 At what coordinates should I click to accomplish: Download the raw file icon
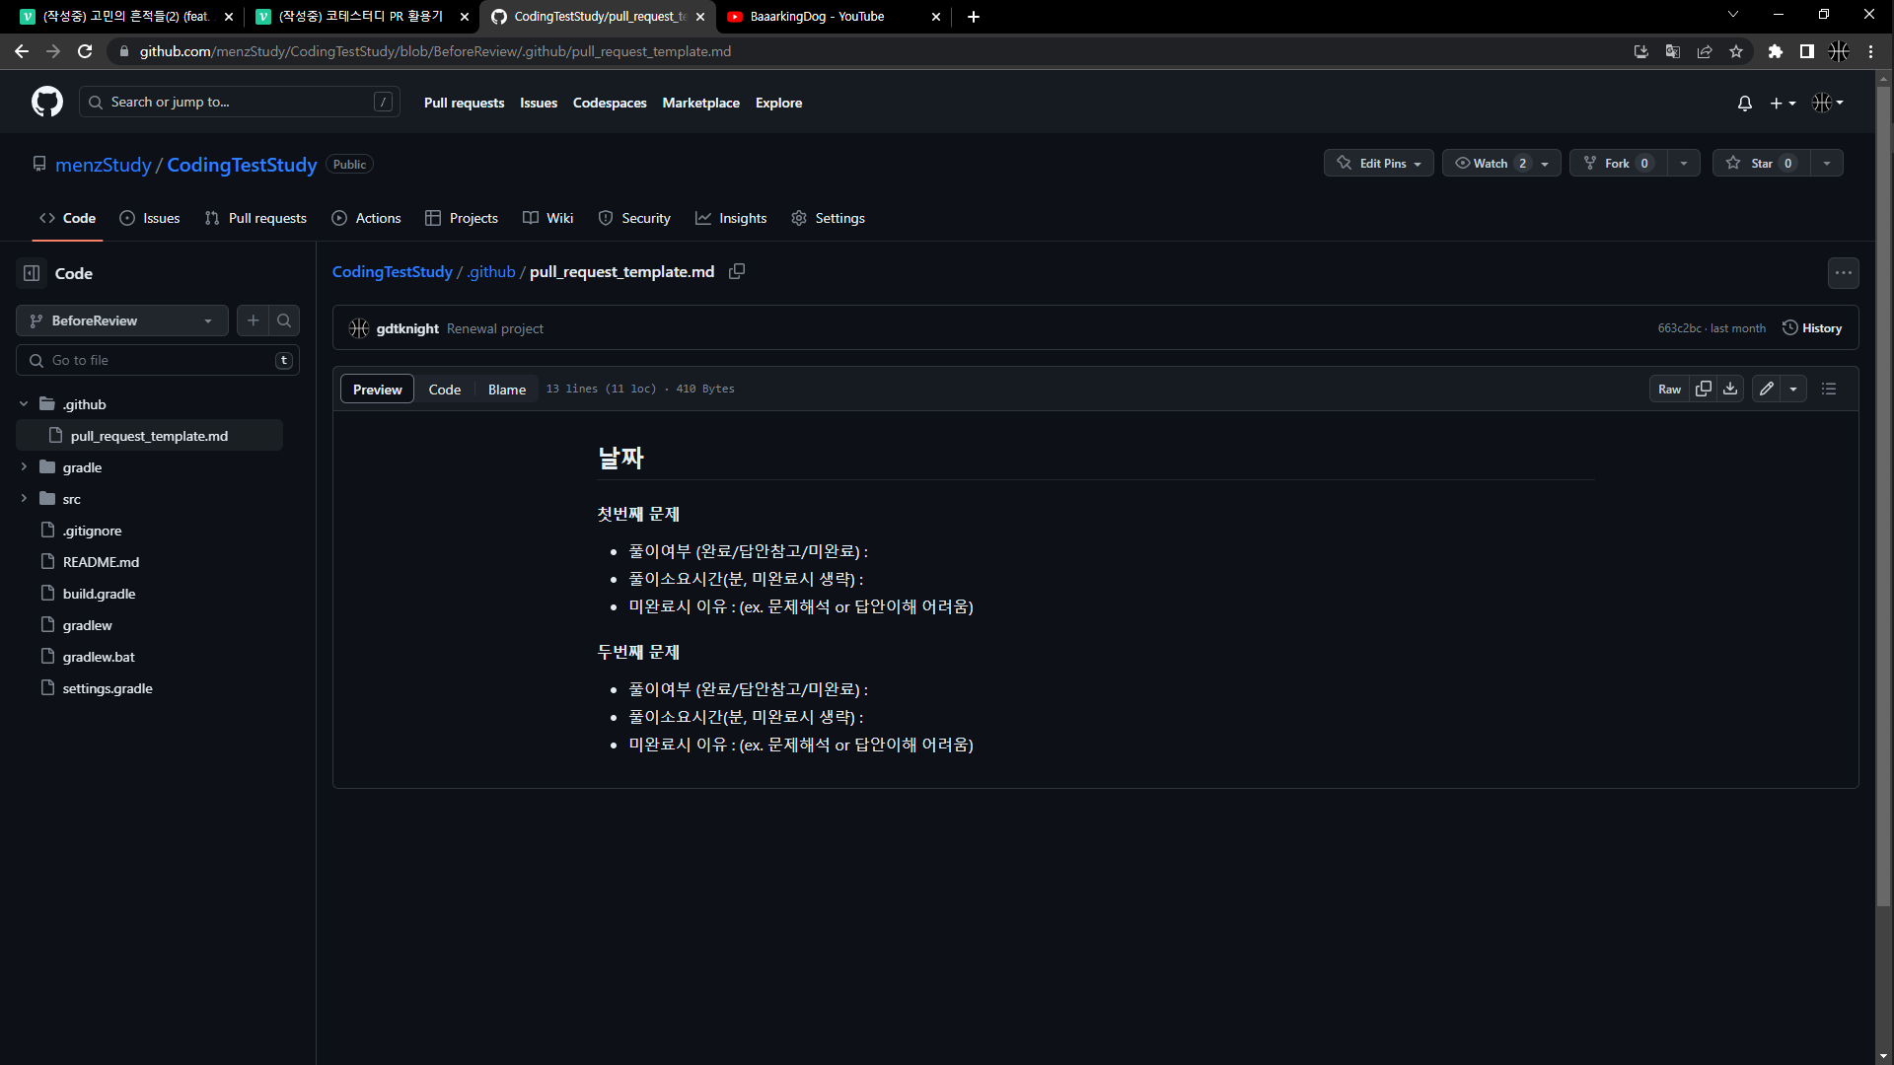click(1730, 389)
